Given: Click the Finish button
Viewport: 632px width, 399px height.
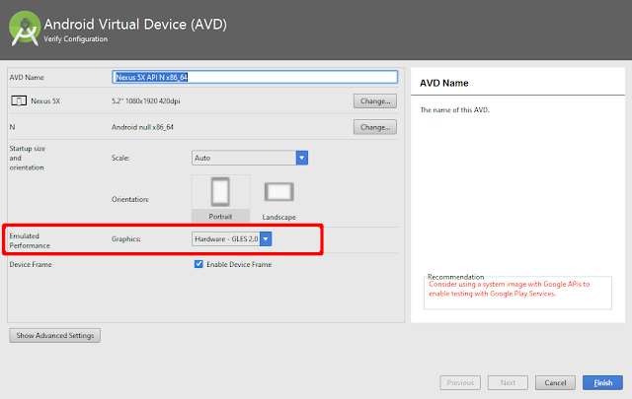Looking at the screenshot, I should (x=602, y=382).
